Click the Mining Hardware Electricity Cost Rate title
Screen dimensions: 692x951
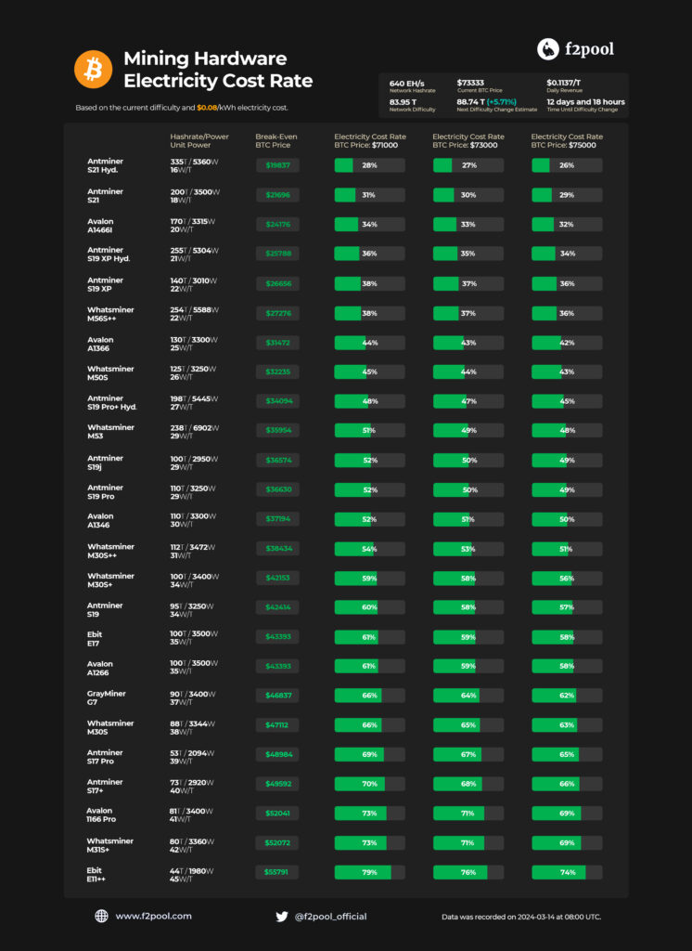pyautogui.click(x=218, y=70)
